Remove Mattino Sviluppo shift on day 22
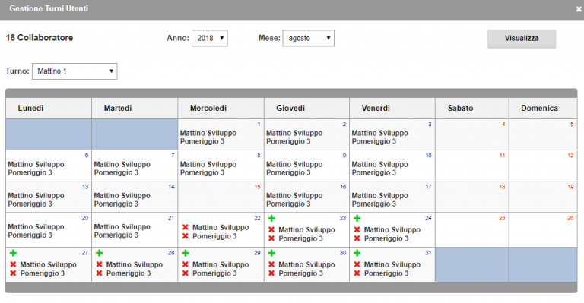 (x=185, y=227)
